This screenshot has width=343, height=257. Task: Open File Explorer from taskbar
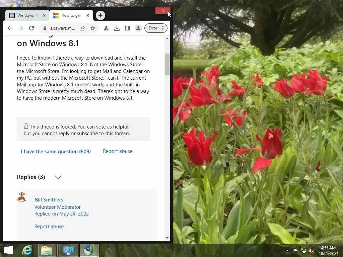point(47,250)
